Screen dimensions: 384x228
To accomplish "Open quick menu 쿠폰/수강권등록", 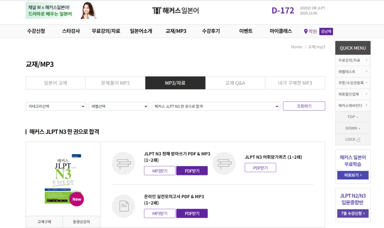I will (353, 82).
